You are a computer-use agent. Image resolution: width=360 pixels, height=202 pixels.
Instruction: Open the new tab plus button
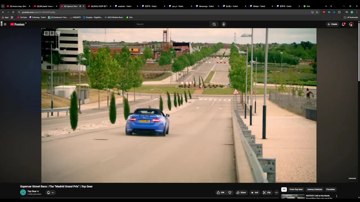tap(331, 6)
